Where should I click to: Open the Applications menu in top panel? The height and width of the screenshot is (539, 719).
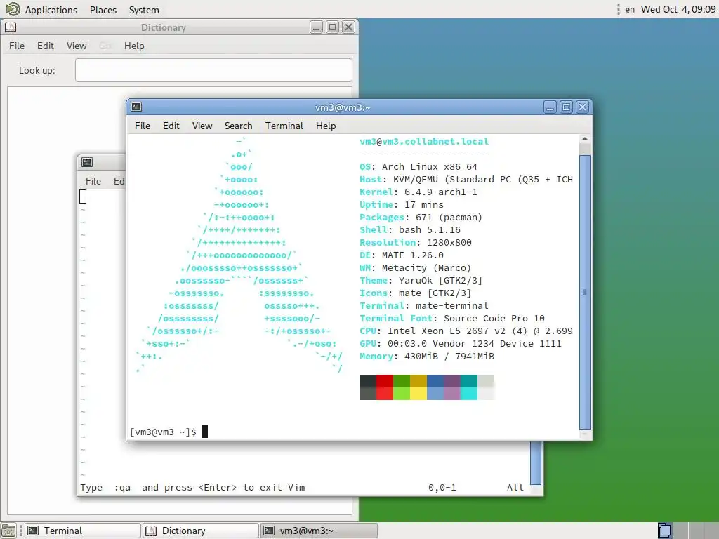click(51, 10)
